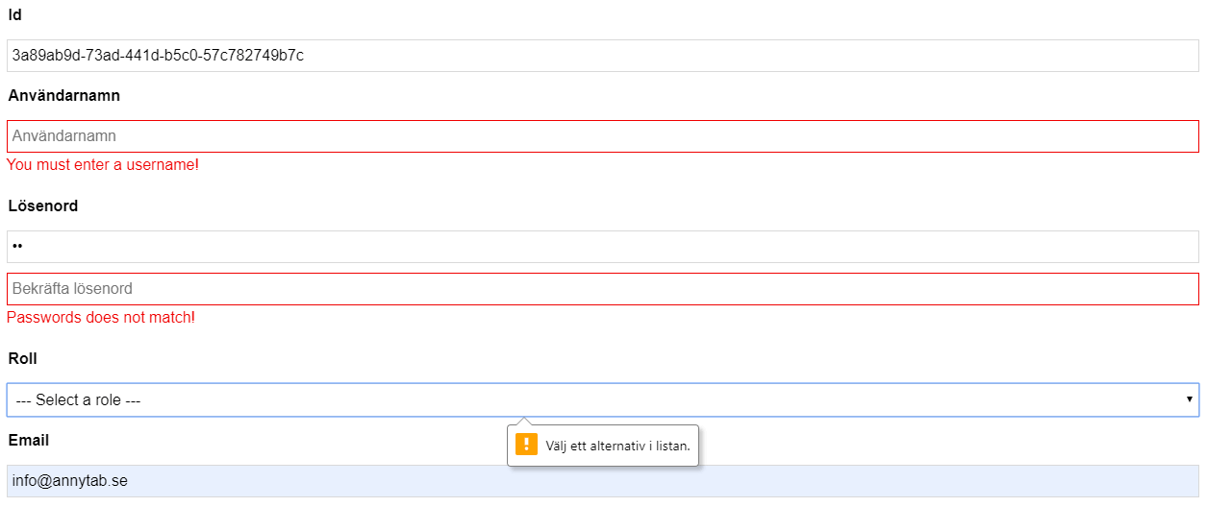This screenshot has height=507, width=1207.
Task: Open the Select a role dropdown
Action: 603,399
